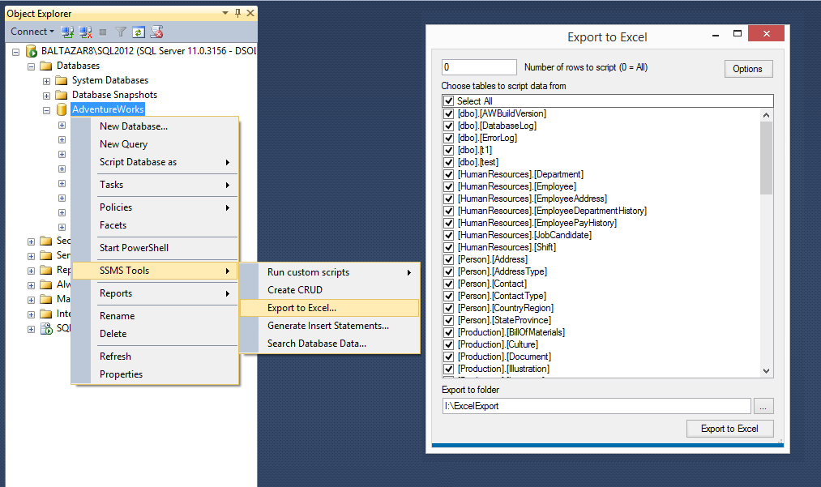Toggle [HumanResources].[Department] checkbox
Viewport: 821px width, 487px height.
pos(449,174)
